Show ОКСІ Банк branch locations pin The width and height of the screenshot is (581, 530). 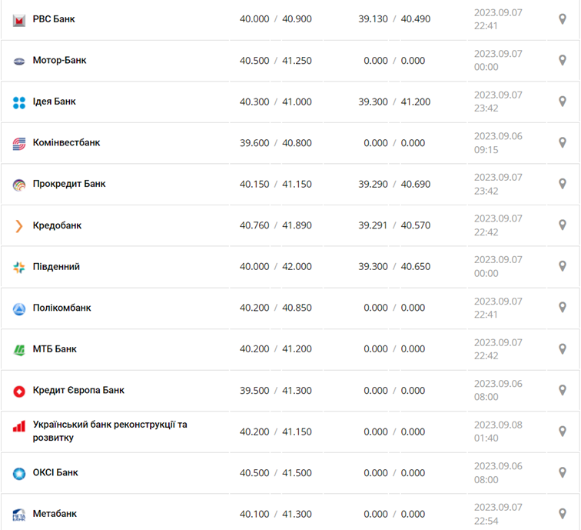coord(562,473)
